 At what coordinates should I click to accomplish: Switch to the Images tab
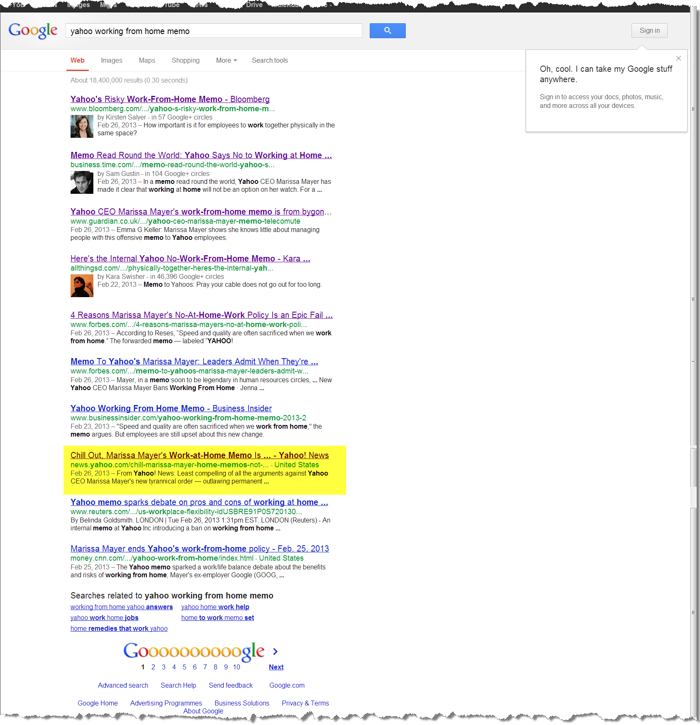pos(112,60)
